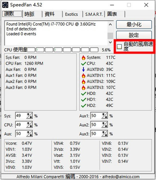This screenshot has width=156, height=180.
Task: Open the S.M.A.R.T. tab
Action: 94,14
